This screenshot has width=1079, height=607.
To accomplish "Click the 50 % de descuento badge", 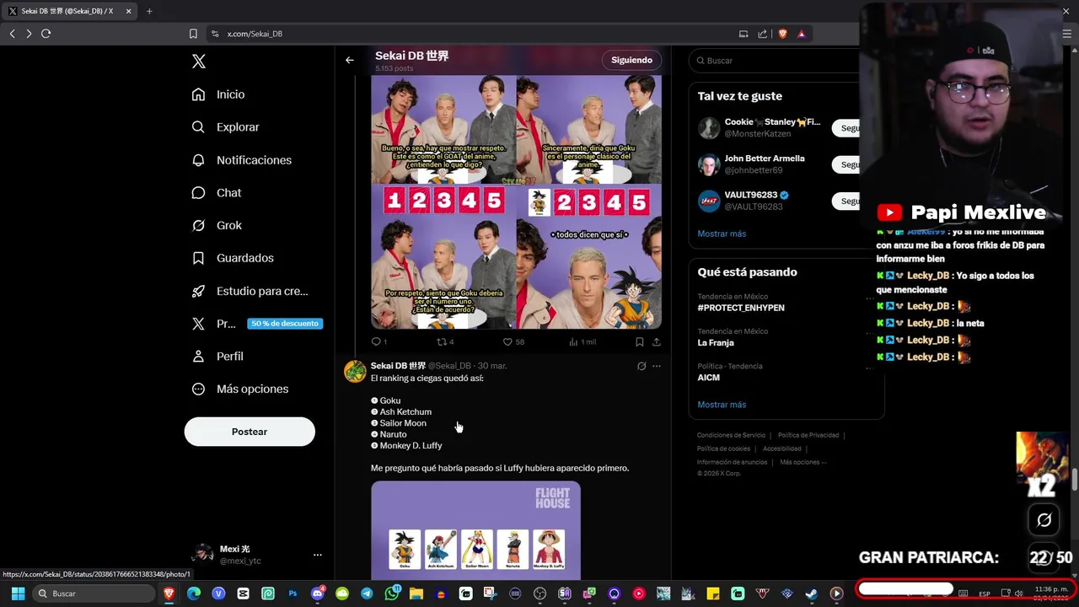I will click(x=285, y=324).
